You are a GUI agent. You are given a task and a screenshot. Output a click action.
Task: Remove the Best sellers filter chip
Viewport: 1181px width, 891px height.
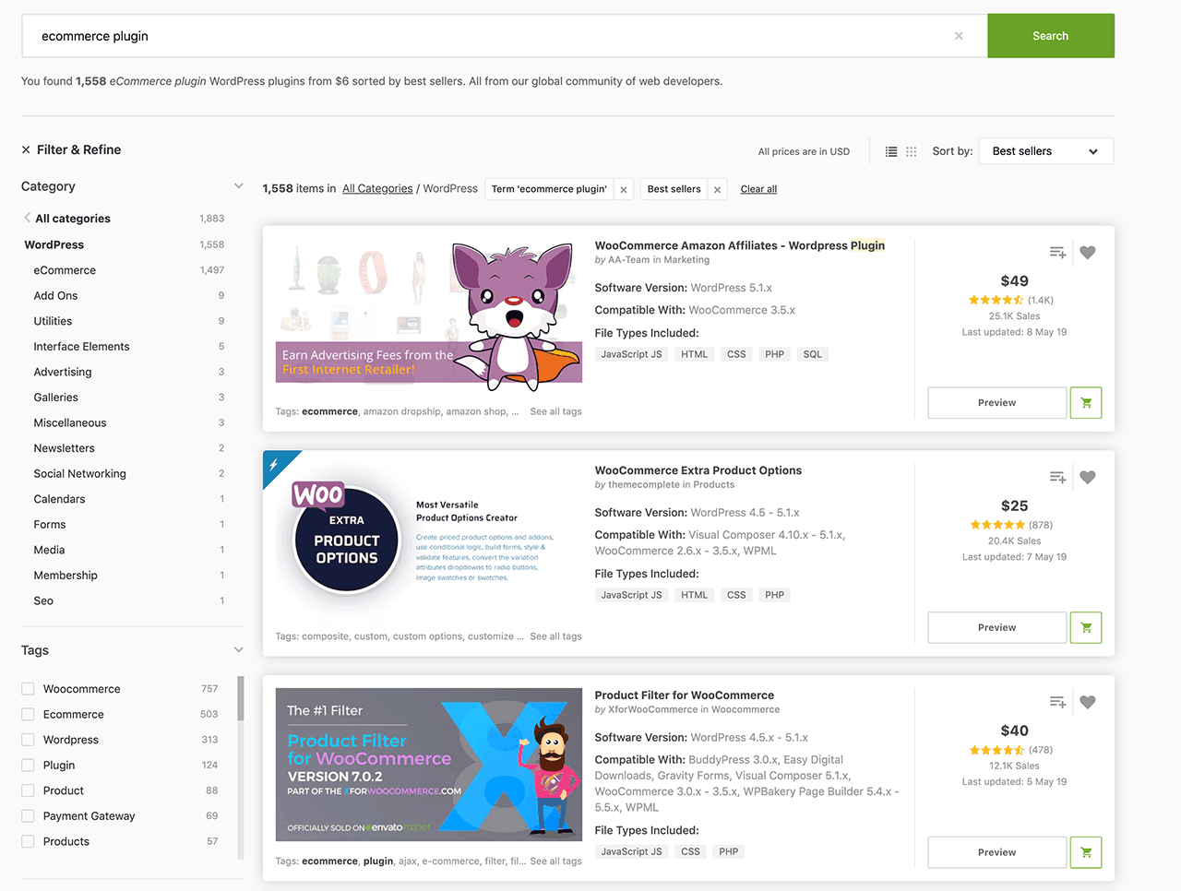[717, 189]
